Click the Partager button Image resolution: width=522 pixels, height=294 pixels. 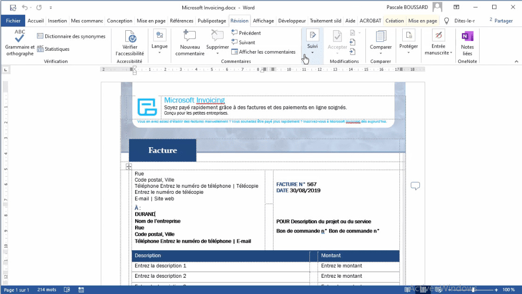[x=501, y=21]
